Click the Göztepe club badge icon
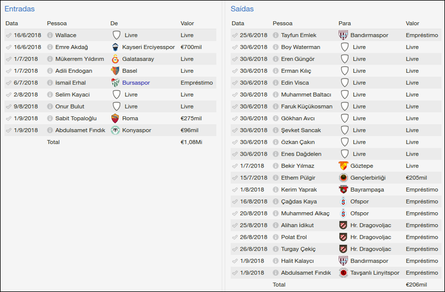This screenshot has height=292, width=445. click(x=343, y=166)
